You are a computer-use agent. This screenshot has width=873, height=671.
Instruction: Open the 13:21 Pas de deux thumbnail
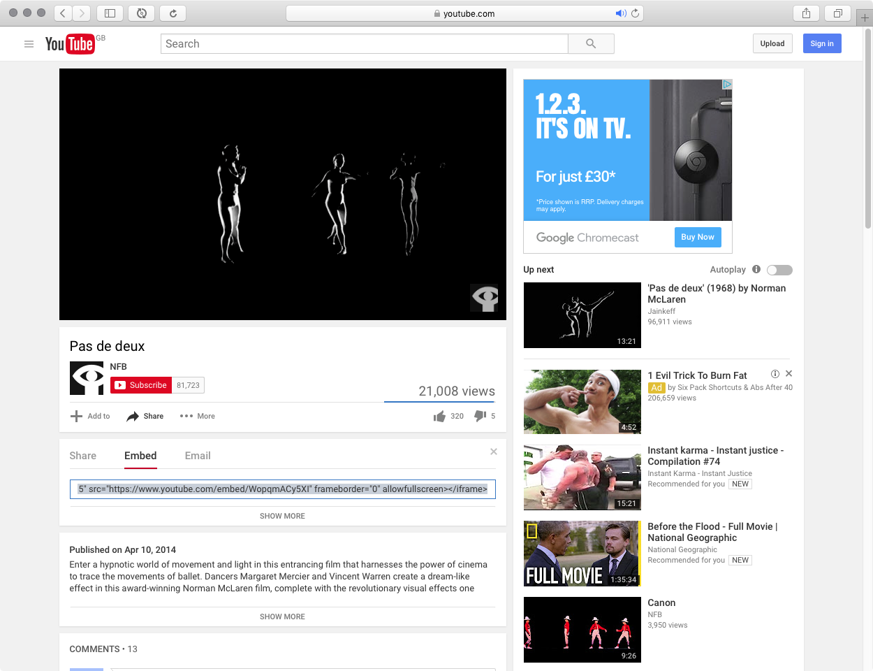(x=582, y=315)
